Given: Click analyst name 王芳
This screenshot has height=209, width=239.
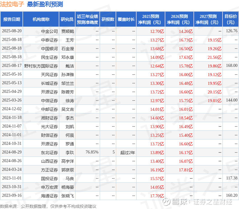Looking at the screenshot, I should 70,40.
